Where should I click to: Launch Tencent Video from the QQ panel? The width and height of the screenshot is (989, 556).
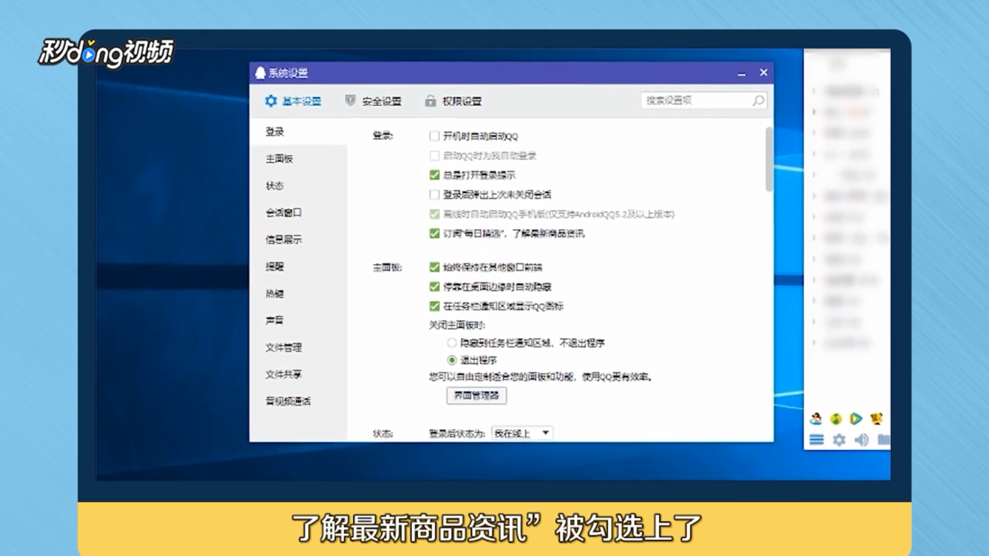856,419
